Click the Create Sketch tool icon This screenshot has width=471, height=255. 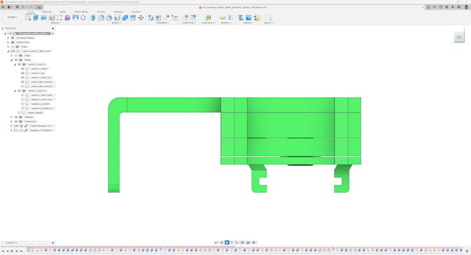coord(29,18)
